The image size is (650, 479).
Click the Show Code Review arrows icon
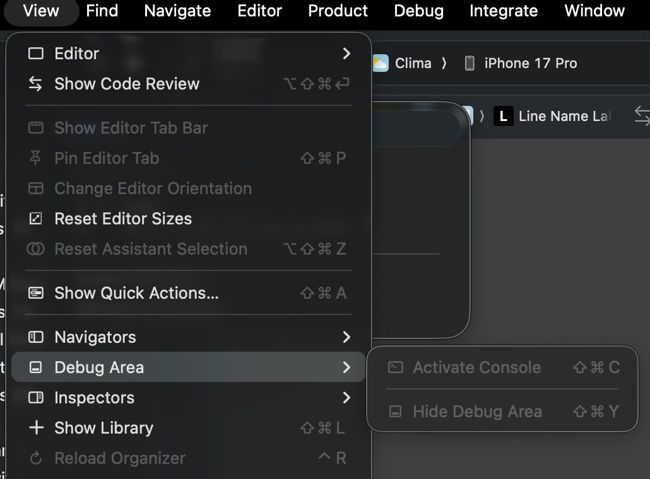tap(36, 84)
